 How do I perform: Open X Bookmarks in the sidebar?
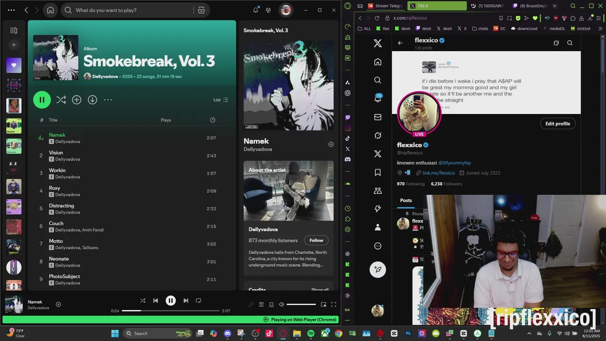coord(378,172)
